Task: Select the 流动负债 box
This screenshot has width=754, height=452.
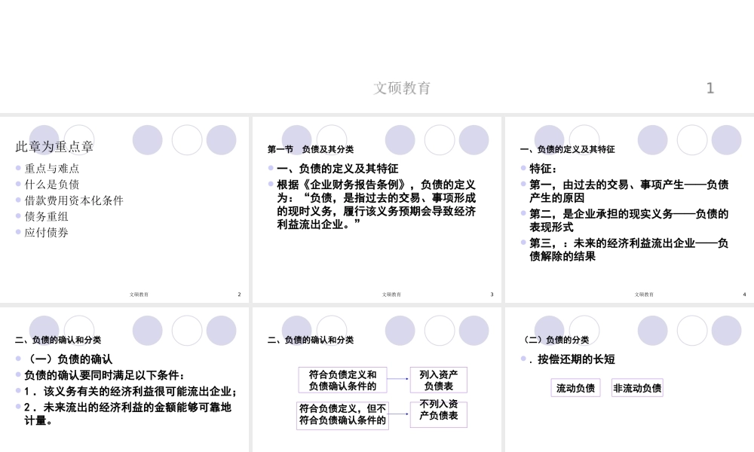Action: click(575, 387)
